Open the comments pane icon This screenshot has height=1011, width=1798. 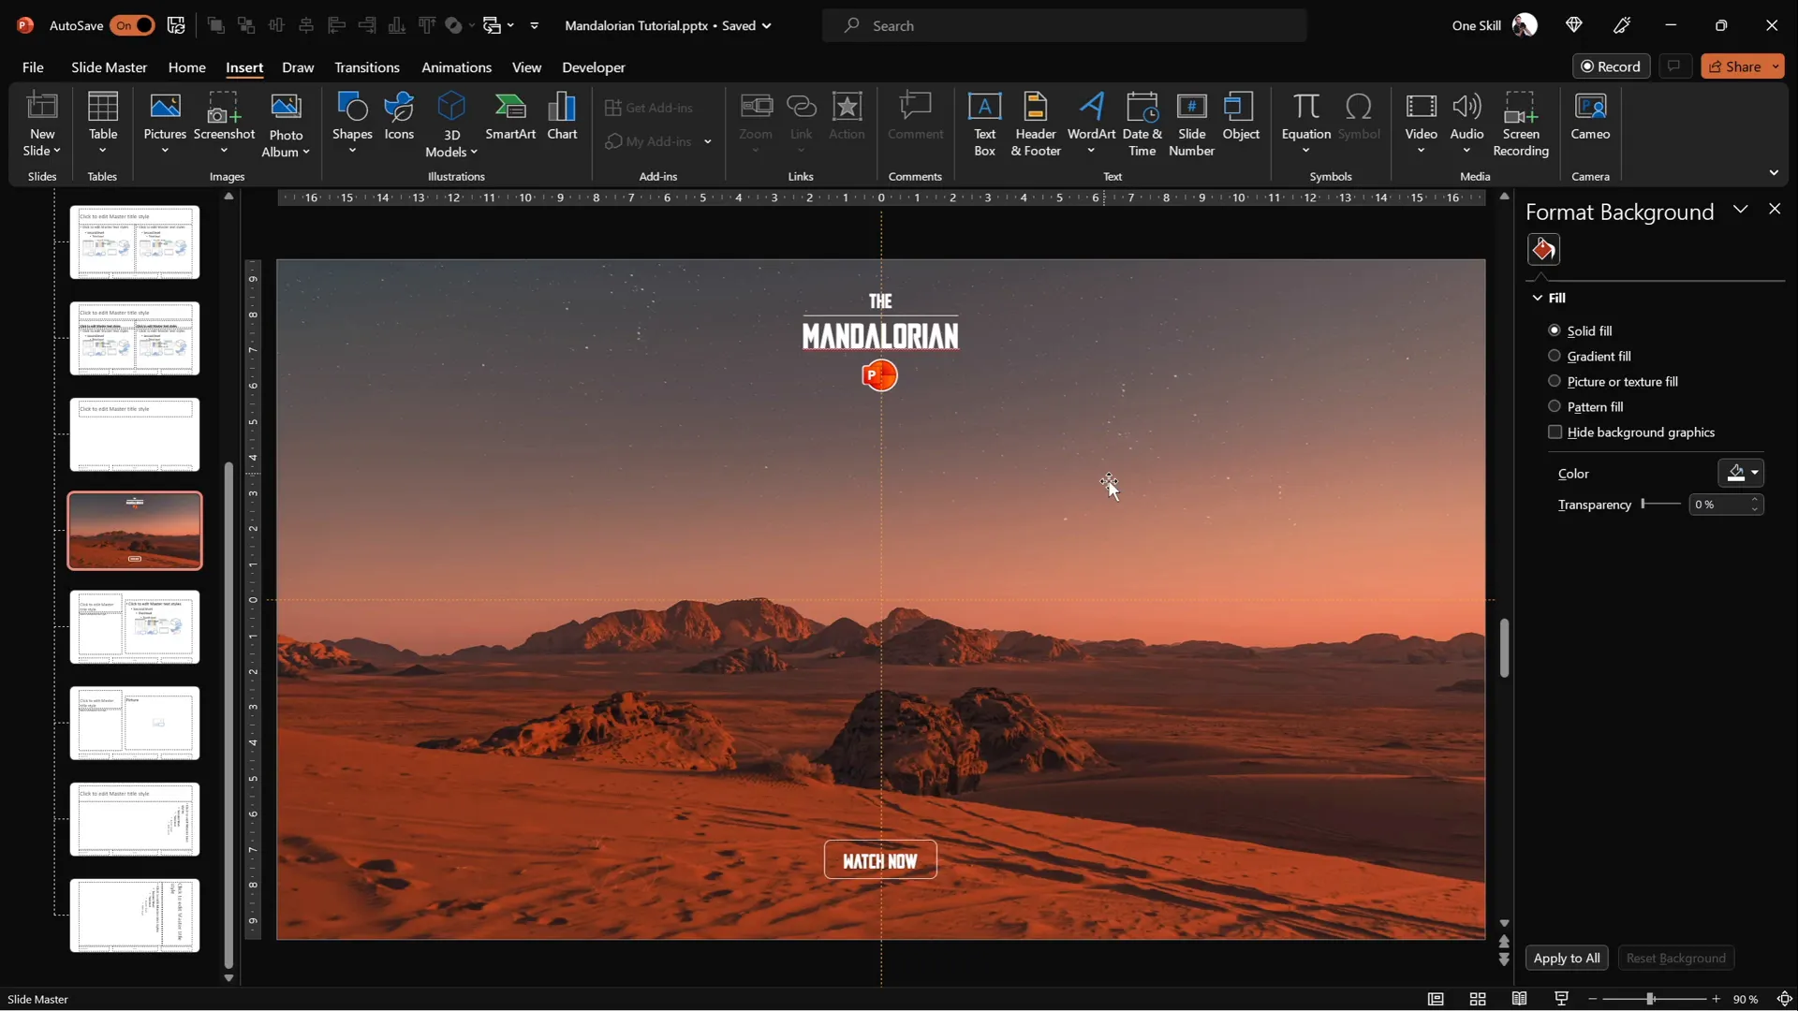[1673, 66]
